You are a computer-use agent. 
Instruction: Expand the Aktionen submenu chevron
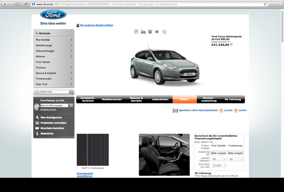(x=71, y=56)
